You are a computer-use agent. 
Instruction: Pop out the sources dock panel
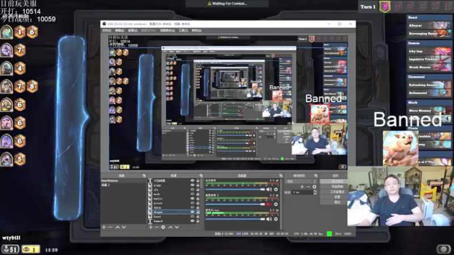(x=201, y=176)
